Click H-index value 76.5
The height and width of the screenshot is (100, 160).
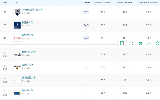click(103, 67)
